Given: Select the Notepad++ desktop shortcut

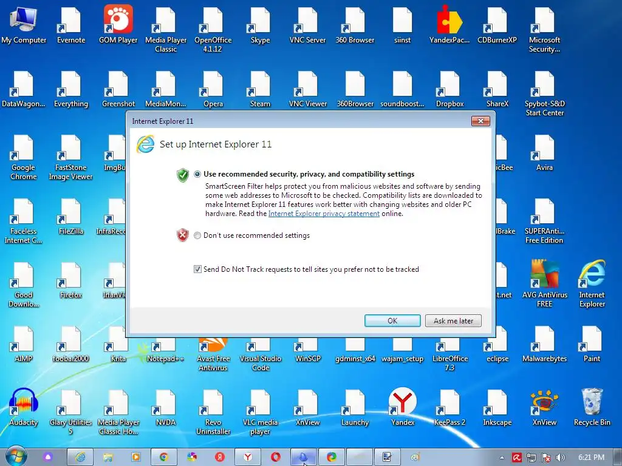Looking at the screenshot, I should (x=165, y=350).
